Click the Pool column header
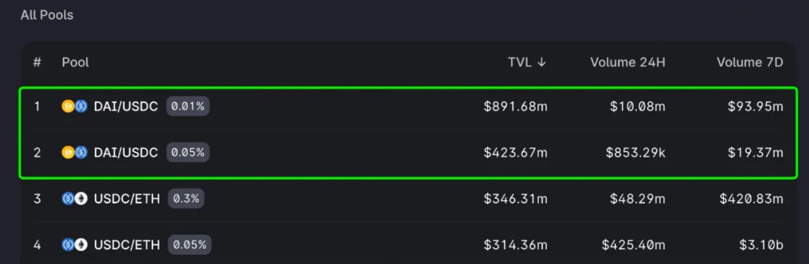Screen dimensions: 809x264 76,63
